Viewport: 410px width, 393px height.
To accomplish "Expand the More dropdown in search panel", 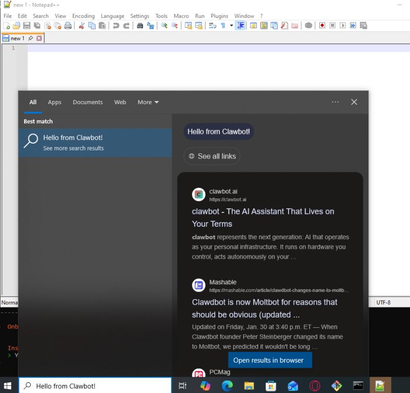I will click(x=148, y=102).
